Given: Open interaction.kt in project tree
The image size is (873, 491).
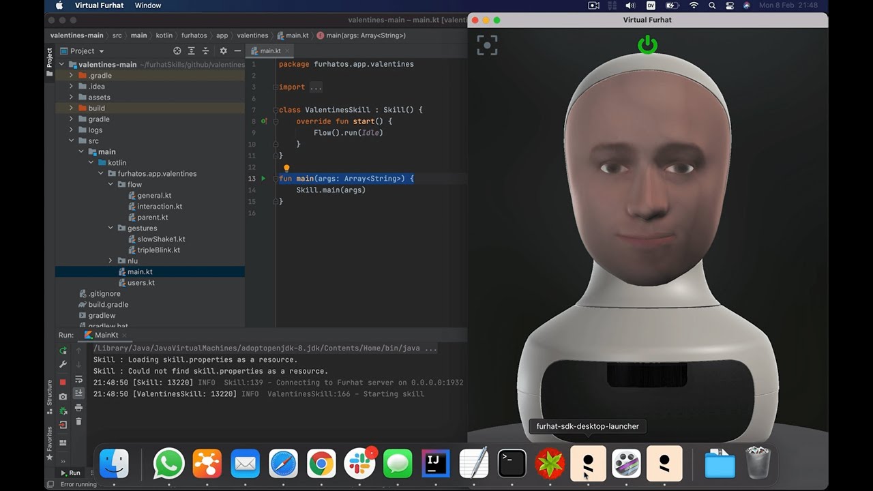Looking at the screenshot, I should (160, 207).
